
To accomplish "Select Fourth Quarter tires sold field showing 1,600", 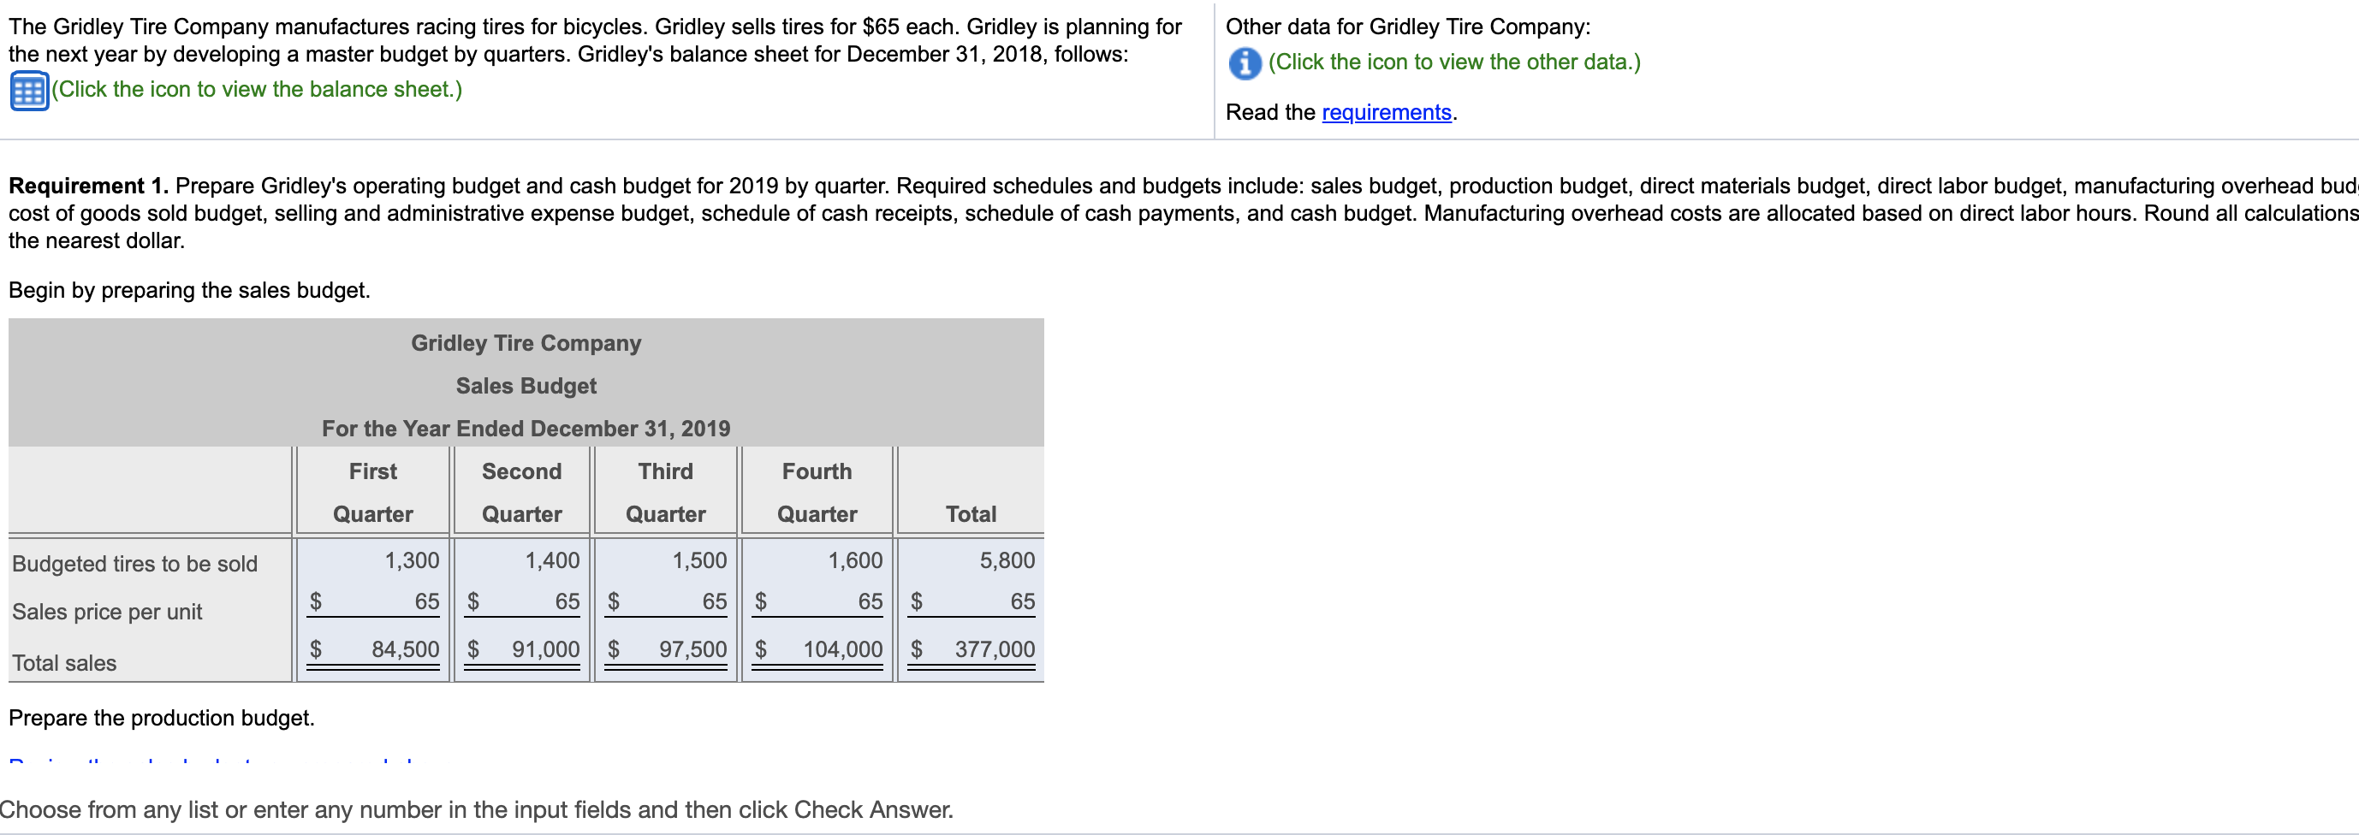I will (817, 560).
